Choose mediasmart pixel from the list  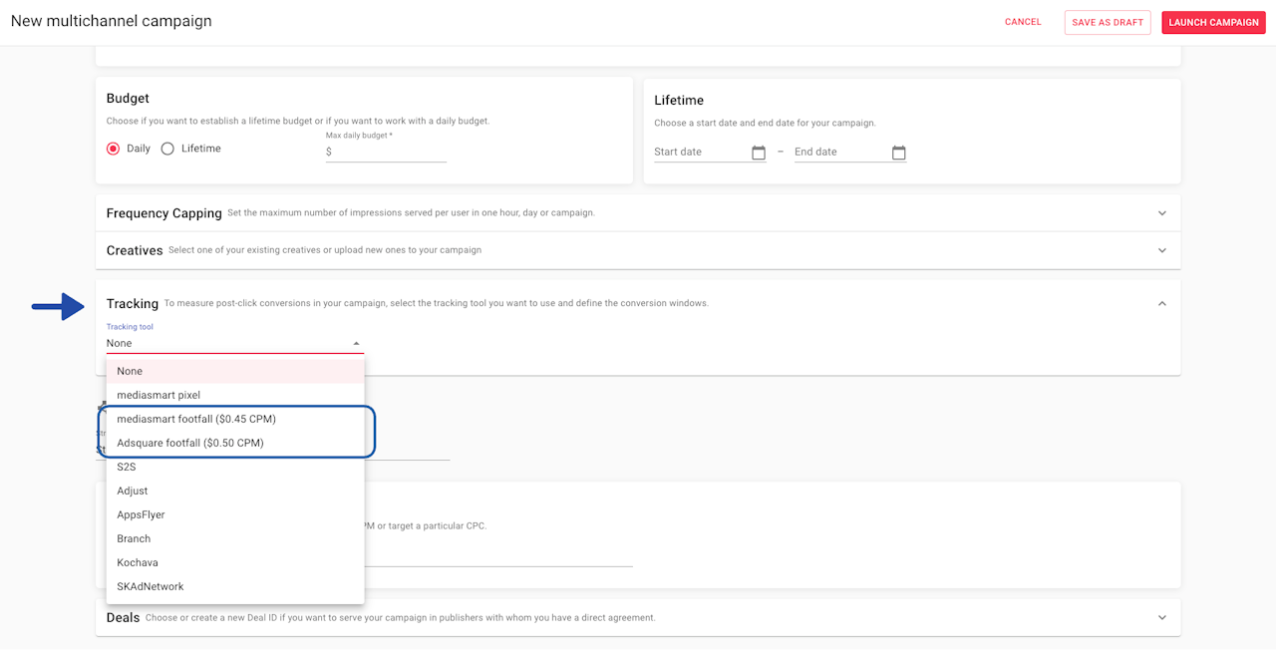[159, 395]
